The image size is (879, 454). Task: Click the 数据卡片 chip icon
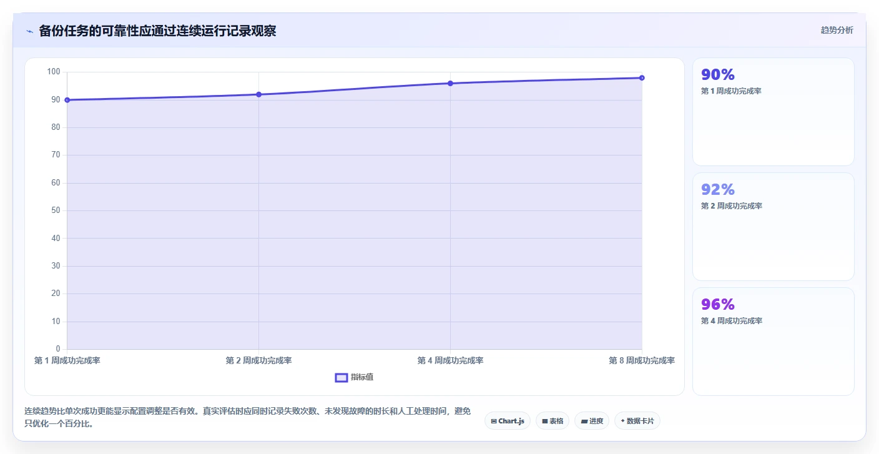pos(622,422)
